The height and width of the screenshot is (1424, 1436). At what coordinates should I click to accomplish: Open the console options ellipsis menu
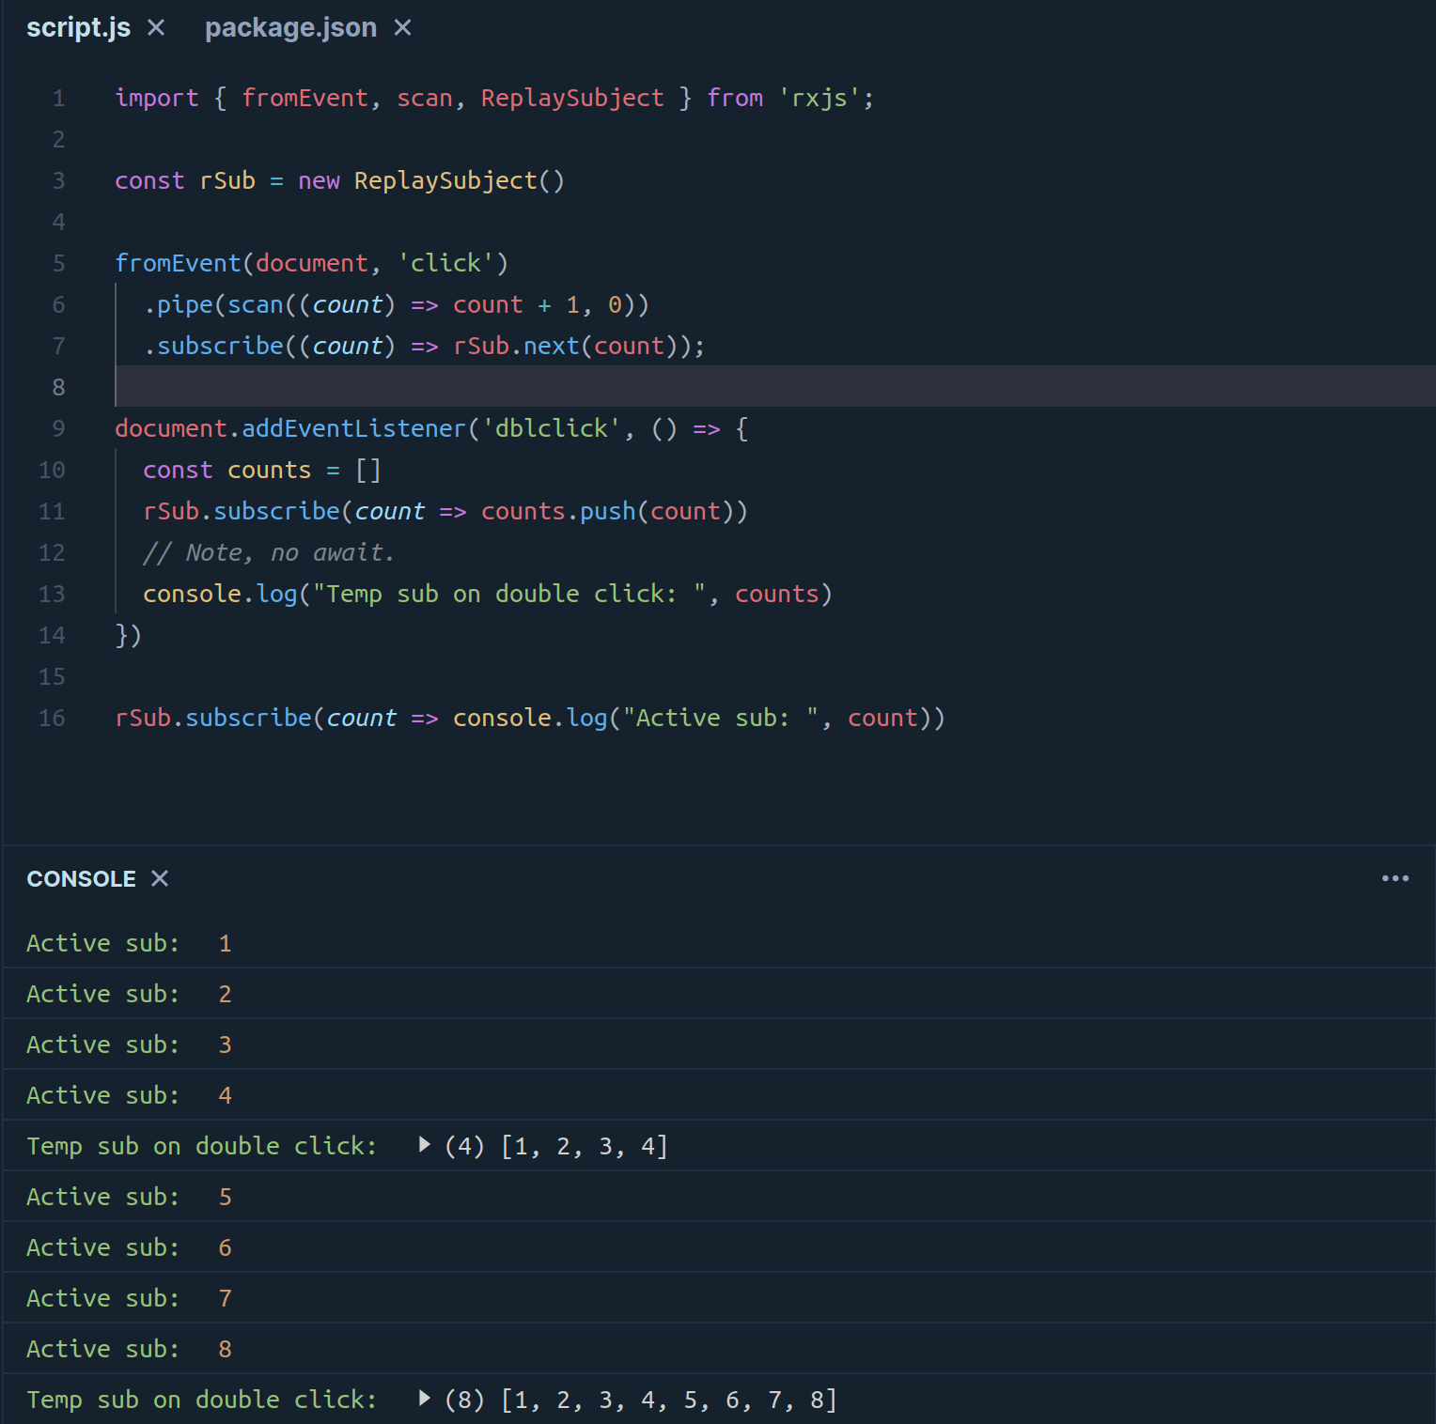tap(1397, 878)
